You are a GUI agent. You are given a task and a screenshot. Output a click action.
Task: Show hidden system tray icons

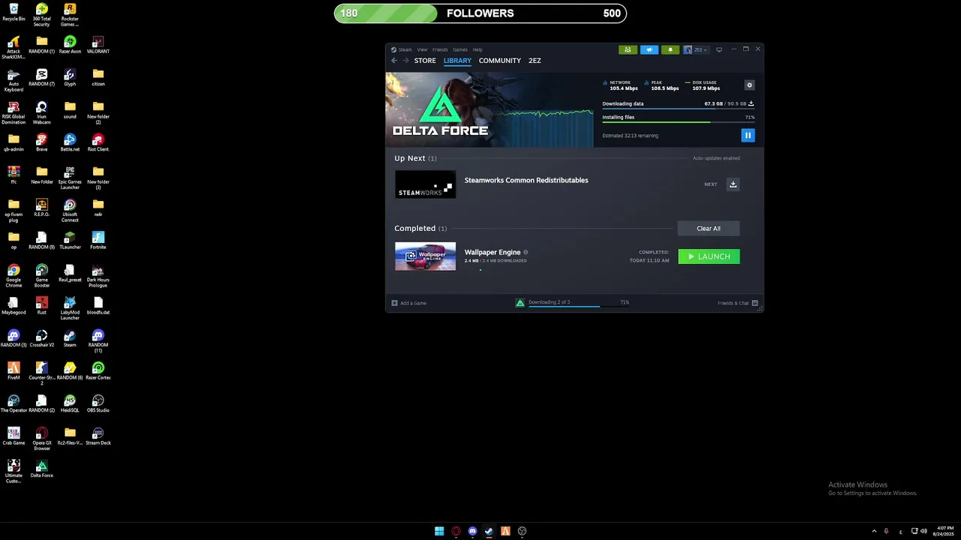[x=874, y=531]
